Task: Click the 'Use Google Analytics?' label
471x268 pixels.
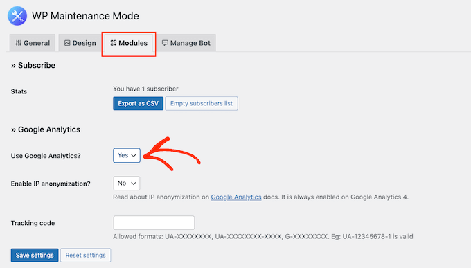Action: 46,156
